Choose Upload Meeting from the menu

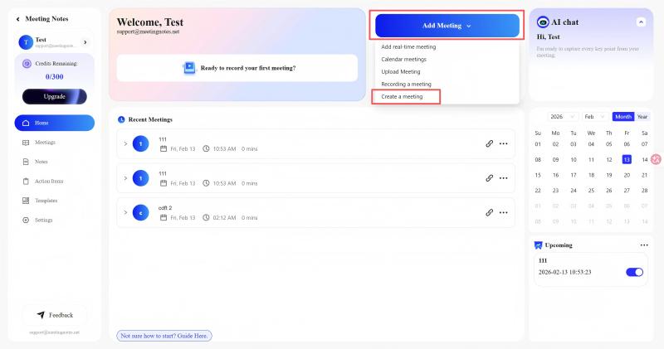coord(401,71)
